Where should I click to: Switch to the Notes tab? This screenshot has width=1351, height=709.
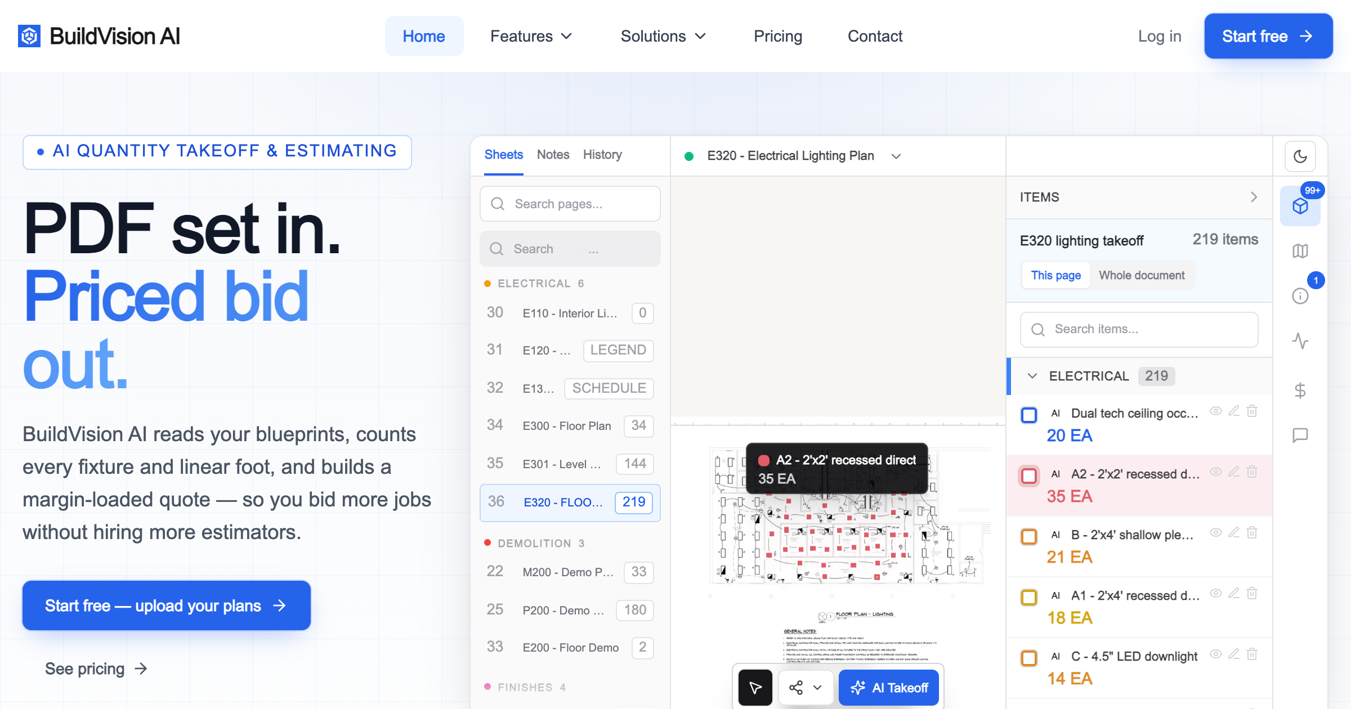[553, 155]
